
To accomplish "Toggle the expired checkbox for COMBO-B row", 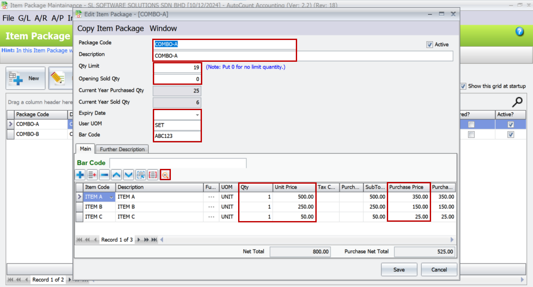I will [471, 135].
